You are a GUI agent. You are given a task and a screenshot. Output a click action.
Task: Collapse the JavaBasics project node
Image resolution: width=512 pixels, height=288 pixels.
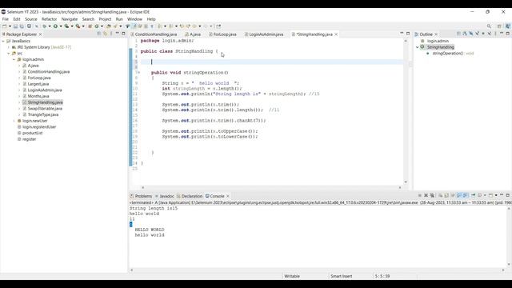coord(3,41)
